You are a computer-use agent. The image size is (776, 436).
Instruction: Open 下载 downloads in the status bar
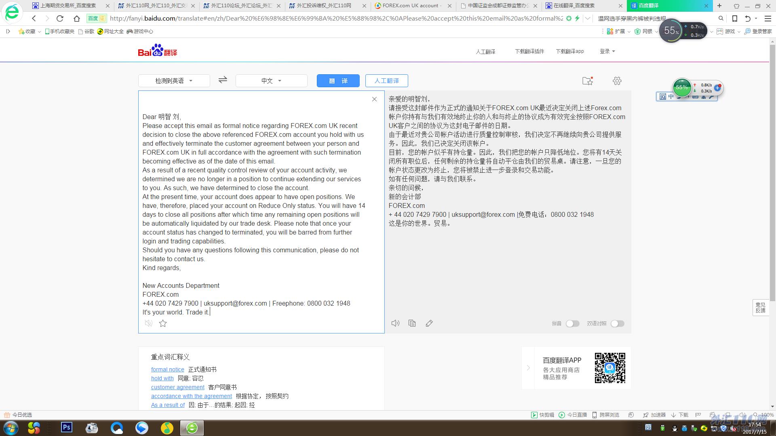(680, 415)
